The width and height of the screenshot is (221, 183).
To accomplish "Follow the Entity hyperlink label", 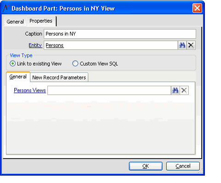I will 35,45.
